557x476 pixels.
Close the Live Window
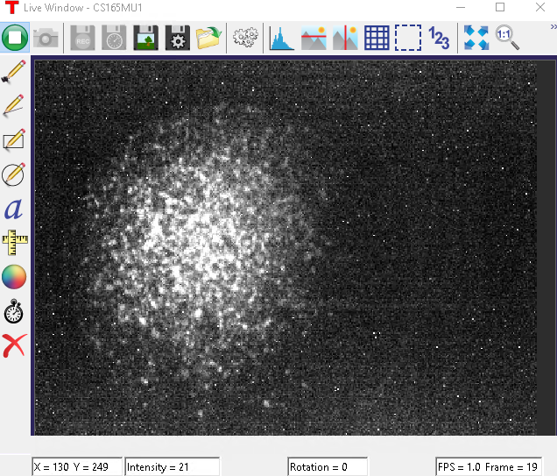tap(540, 8)
